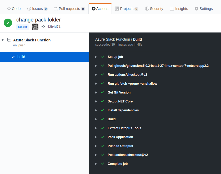Click the checkmark icon on build job
221x174 pixels.
13,57
